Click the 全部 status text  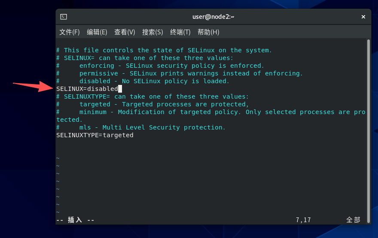coord(353,220)
